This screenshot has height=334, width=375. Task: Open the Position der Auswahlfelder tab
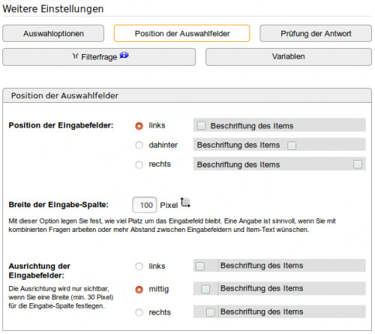(x=182, y=33)
